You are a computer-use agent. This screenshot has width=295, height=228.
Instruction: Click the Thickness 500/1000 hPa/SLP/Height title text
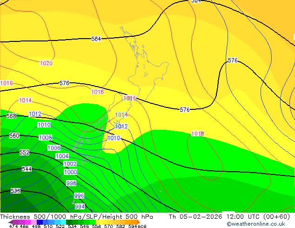click(76, 217)
